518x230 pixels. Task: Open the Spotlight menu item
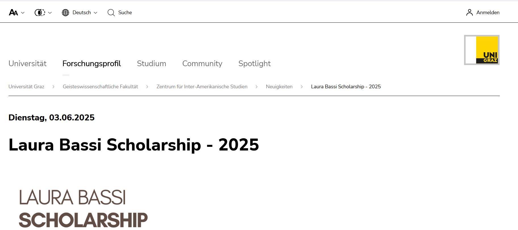coord(255,63)
